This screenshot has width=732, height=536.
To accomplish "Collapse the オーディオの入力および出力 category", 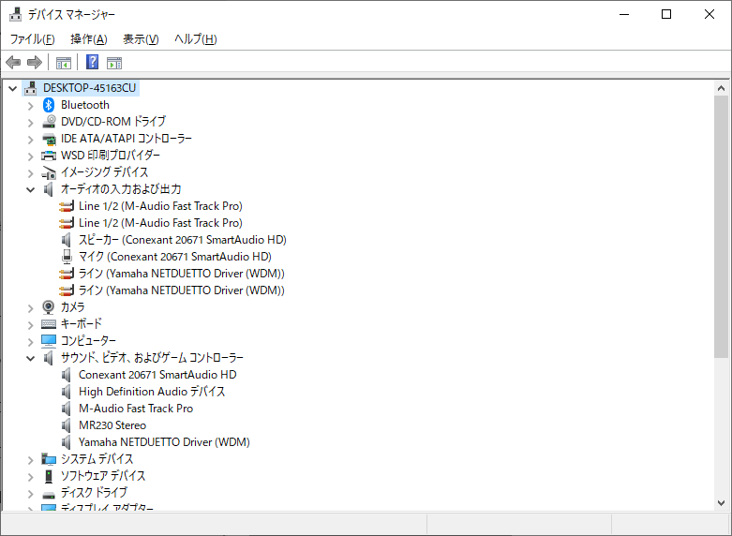I will pyautogui.click(x=30, y=189).
